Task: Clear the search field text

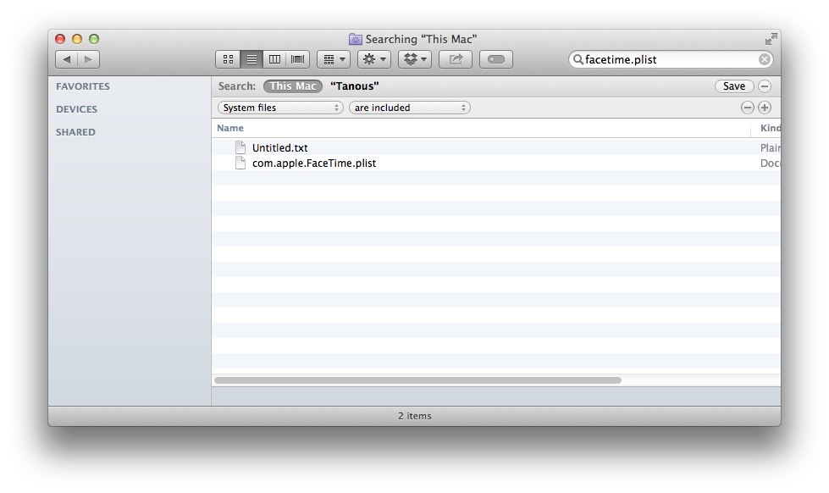Action: pos(764,59)
